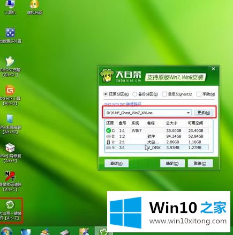Select the 2.86GB total size cell
This screenshot has height=235, width=233.
tap(172, 142)
